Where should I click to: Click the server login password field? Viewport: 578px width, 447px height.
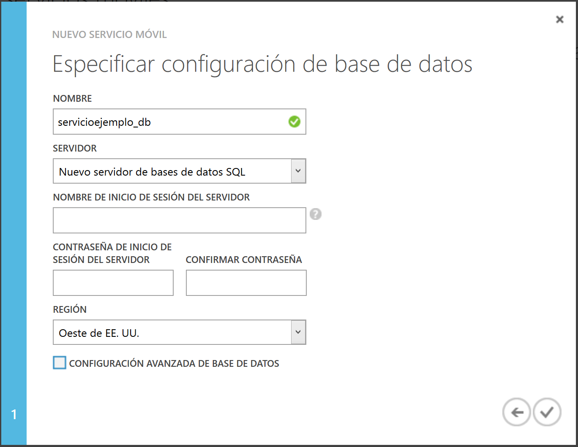113,283
